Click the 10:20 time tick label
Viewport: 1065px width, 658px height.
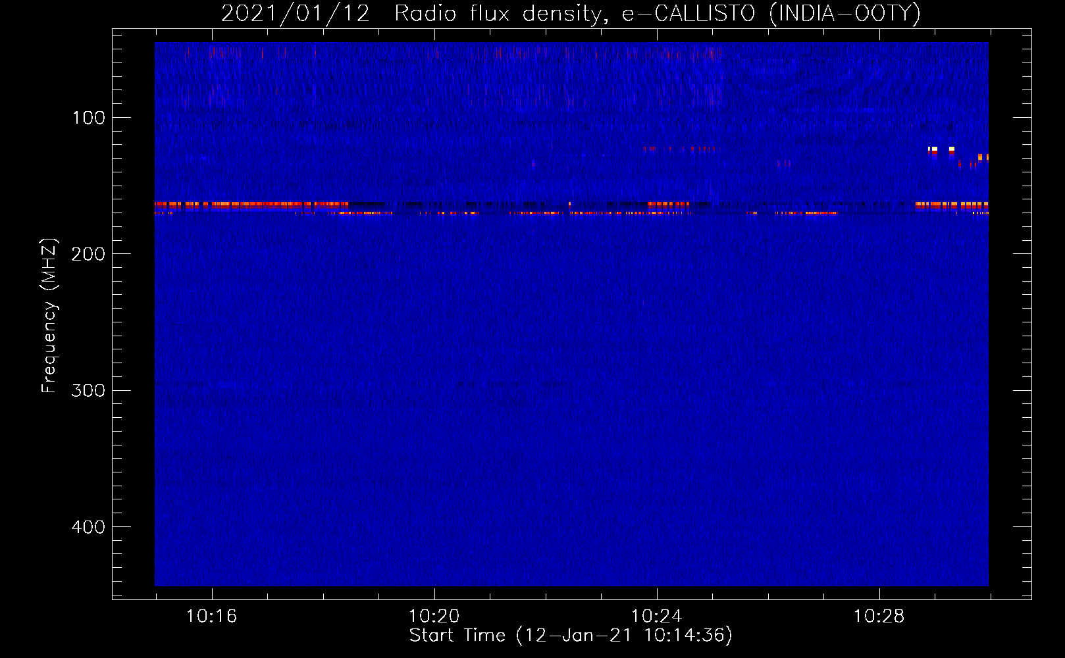tap(434, 617)
